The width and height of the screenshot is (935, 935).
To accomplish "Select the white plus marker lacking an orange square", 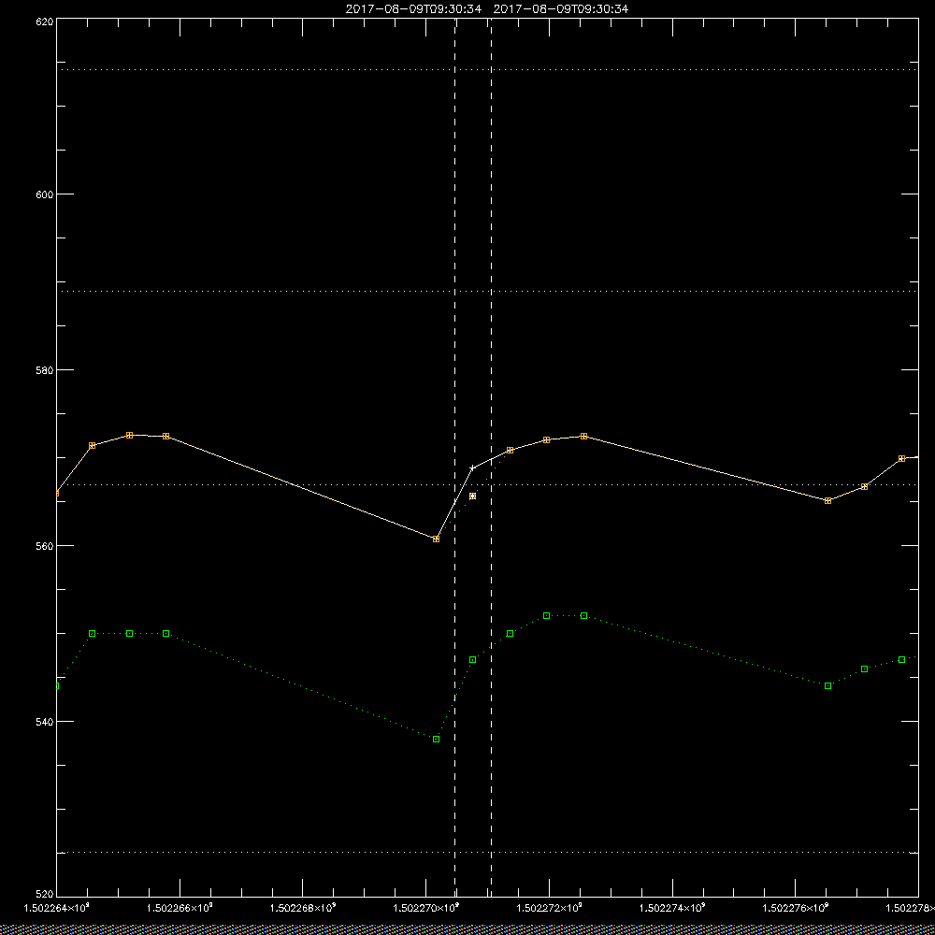I will pyautogui.click(x=473, y=468).
